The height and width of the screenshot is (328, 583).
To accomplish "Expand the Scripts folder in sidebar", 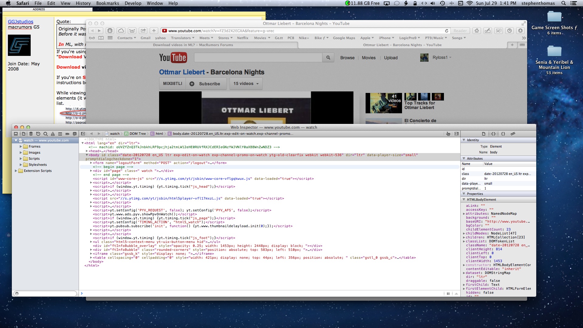I will (x=21, y=159).
